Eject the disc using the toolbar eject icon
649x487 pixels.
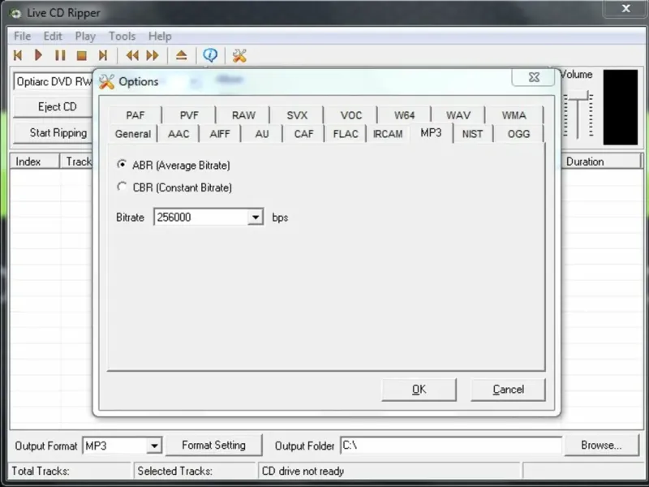(x=181, y=55)
